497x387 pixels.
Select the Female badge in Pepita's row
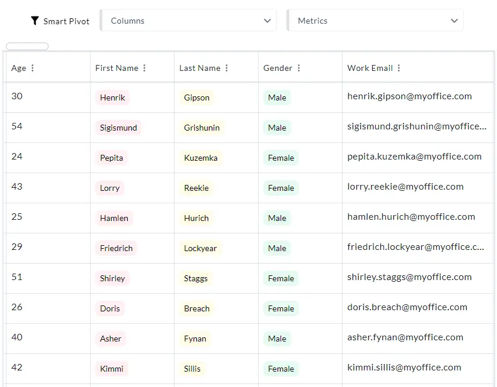pyautogui.click(x=281, y=158)
